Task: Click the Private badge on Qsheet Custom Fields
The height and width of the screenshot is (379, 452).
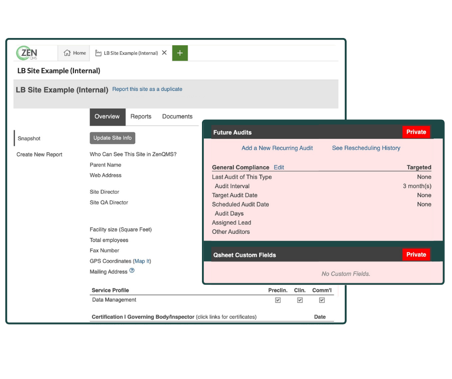Action: [x=416, y=254]
